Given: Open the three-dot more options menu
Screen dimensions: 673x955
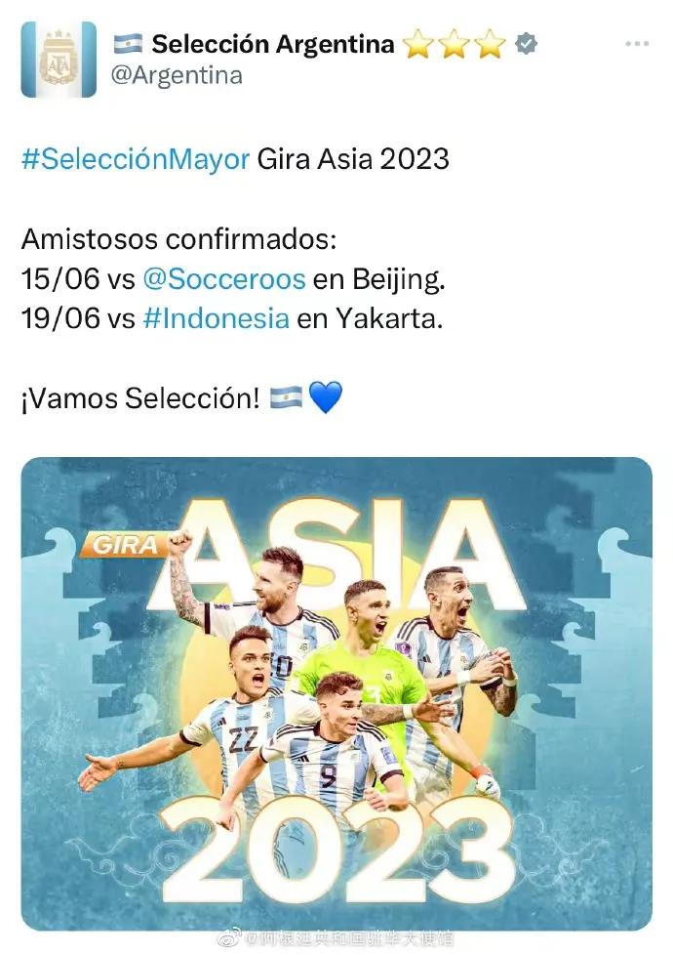Looking at the screenshot, I should click(x=636, y=44).
